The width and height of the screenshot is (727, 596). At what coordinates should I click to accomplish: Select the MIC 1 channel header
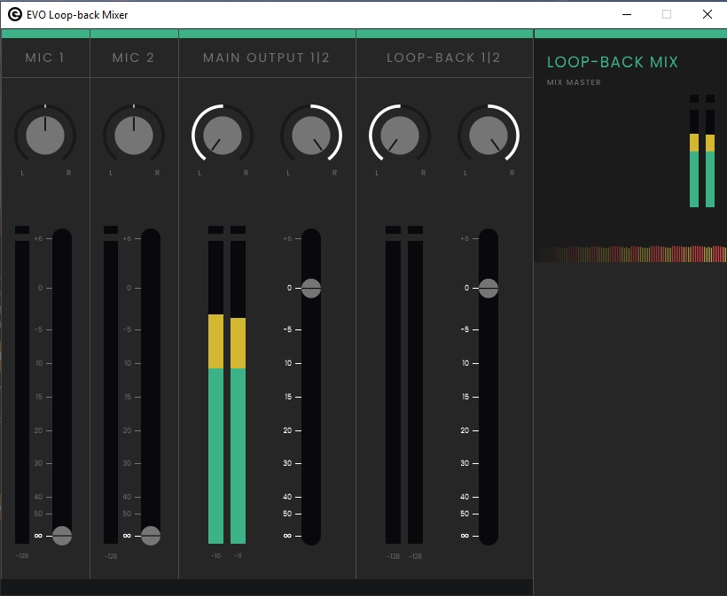[45, 58]
